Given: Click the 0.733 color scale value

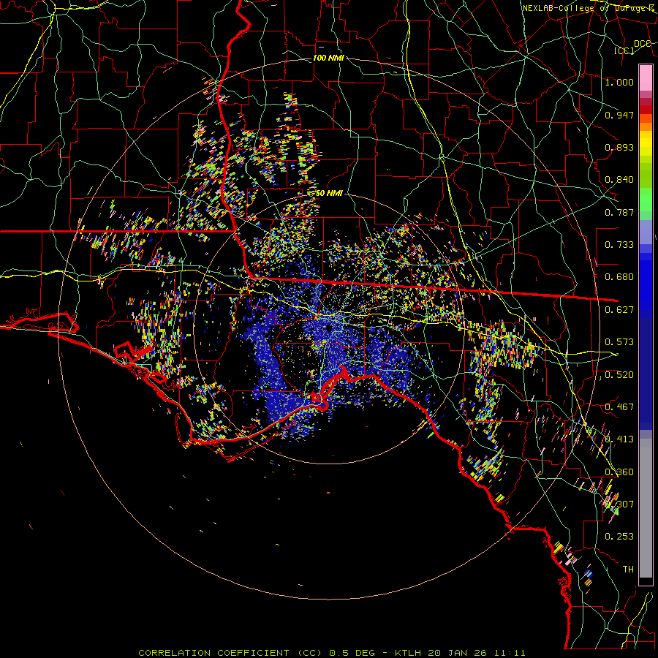Looking at the screenshot, I should click(619, 245).
